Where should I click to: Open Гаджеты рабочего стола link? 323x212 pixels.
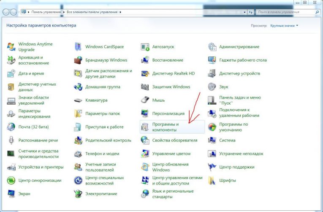click(x=243, y=60)
